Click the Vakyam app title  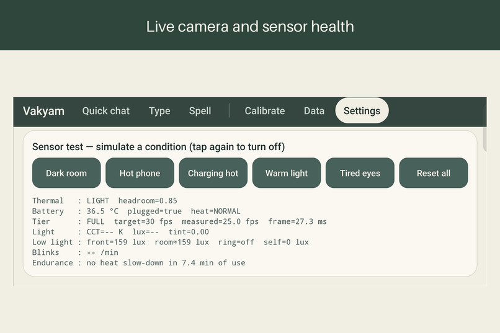(43, 111)
